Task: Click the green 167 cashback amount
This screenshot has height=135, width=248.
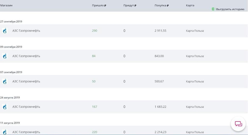Action: coord(95,107)
